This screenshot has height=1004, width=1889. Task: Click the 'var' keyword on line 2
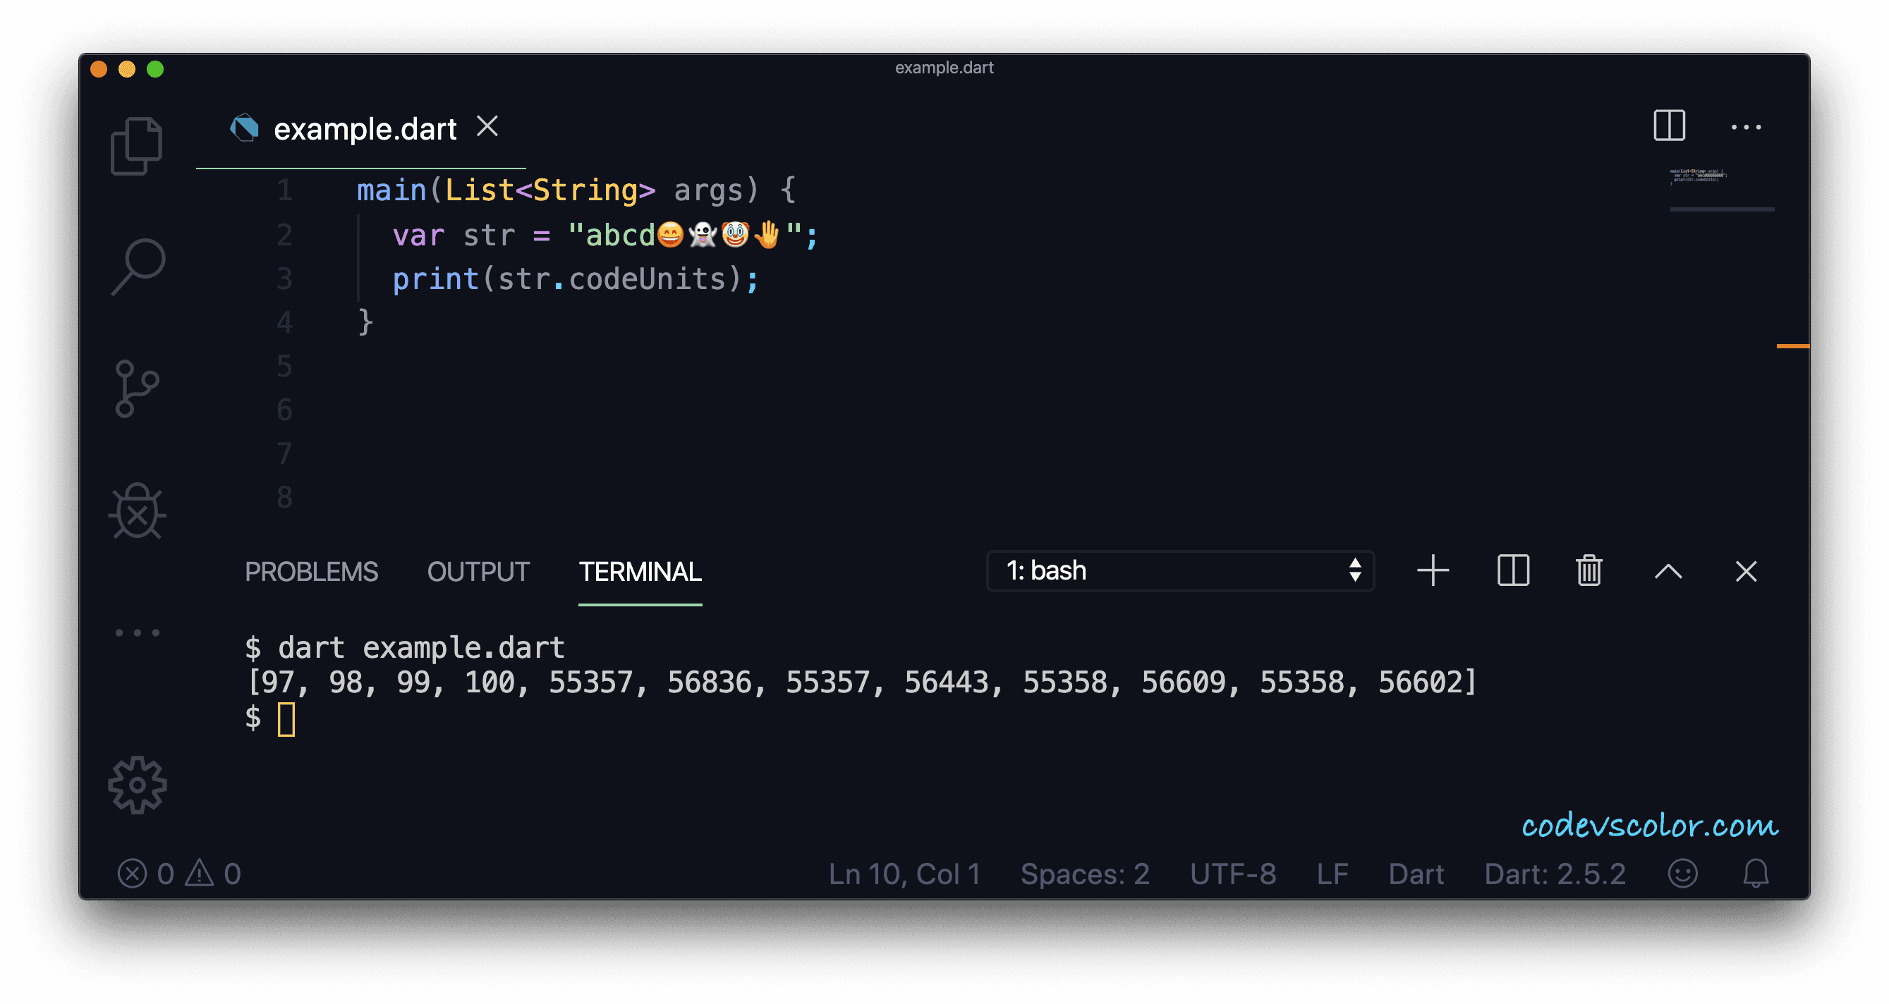coord(418,235)
